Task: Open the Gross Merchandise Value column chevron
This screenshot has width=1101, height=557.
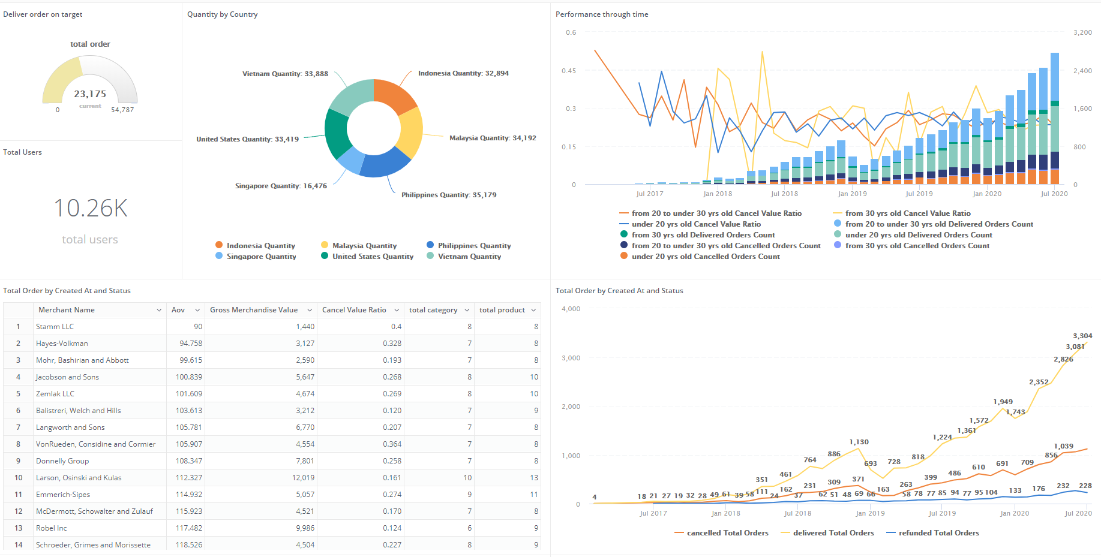Action: tap(310, 310)
